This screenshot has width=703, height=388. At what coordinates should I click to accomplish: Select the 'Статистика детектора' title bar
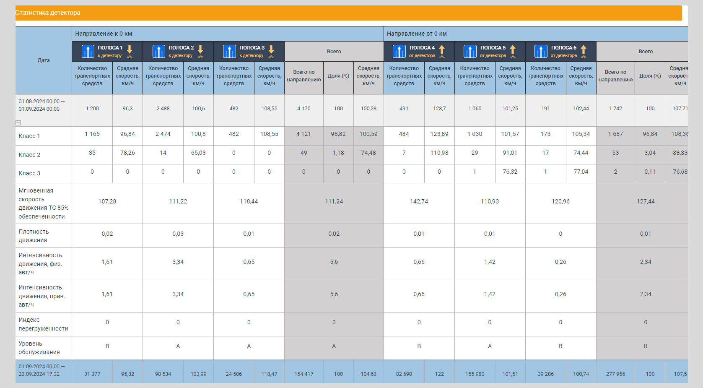(349, 13)
